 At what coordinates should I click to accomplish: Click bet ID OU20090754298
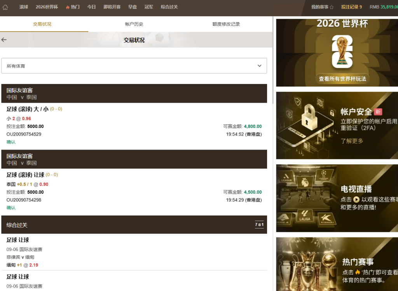tap(24, 200)
